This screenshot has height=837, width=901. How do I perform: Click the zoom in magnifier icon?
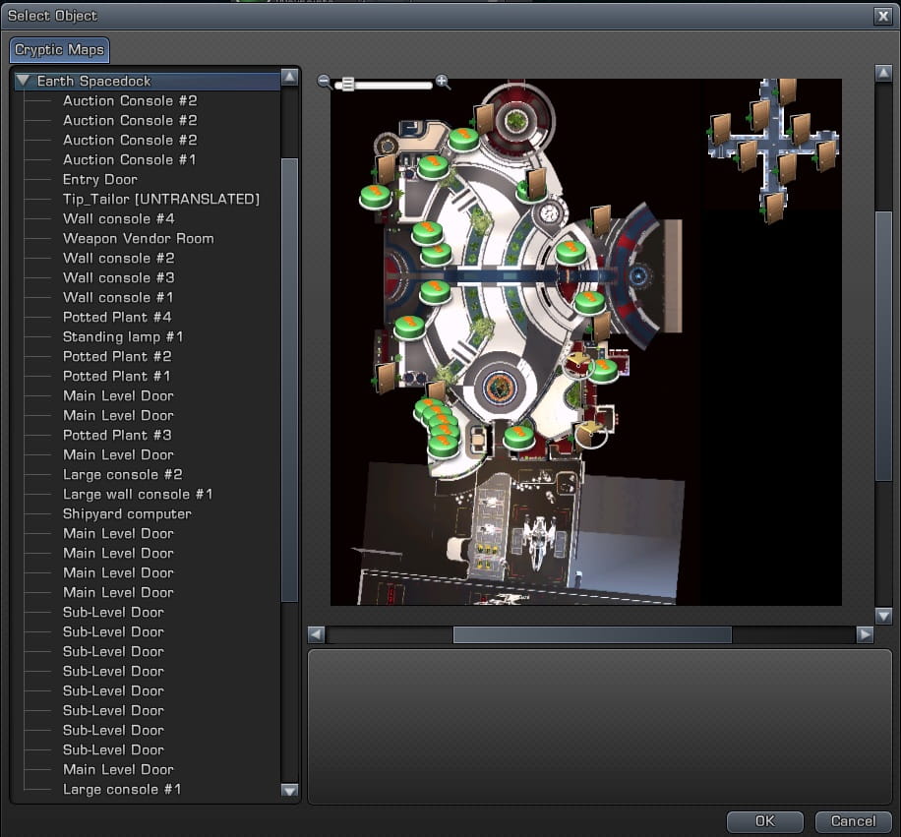pos(443,82)
